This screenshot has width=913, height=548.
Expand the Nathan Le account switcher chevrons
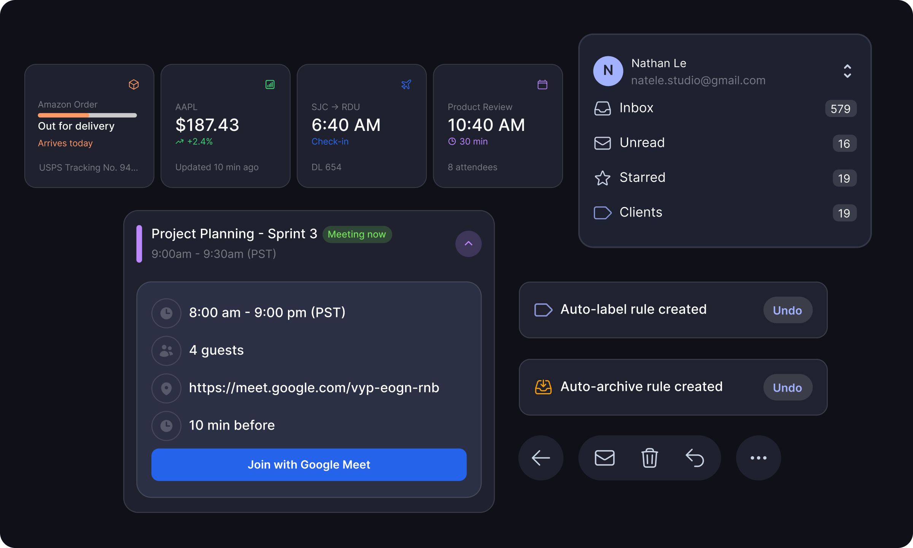click(847, 71)
